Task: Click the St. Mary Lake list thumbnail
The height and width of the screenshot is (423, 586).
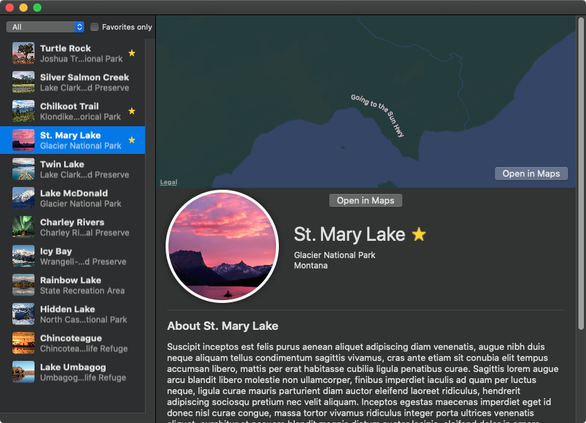Action: [23, 140]
